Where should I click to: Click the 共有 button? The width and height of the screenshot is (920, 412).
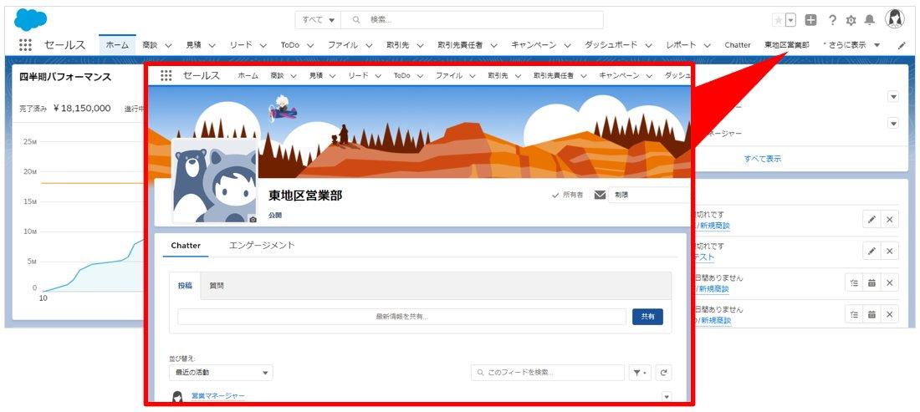coord(647,317)
